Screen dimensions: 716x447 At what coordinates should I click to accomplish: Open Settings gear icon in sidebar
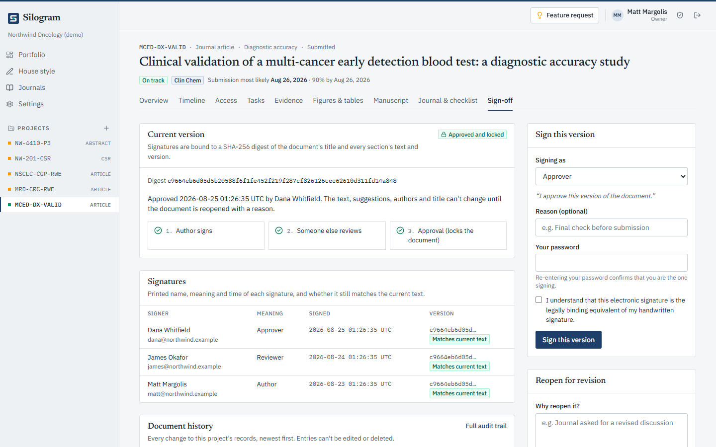[9, 104]
